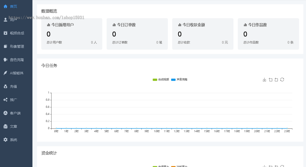Click the zoom reset icon in 今日任务 chart
This screenshot has width=306, height=167.
pyautogui.click(x=276, y=80)
